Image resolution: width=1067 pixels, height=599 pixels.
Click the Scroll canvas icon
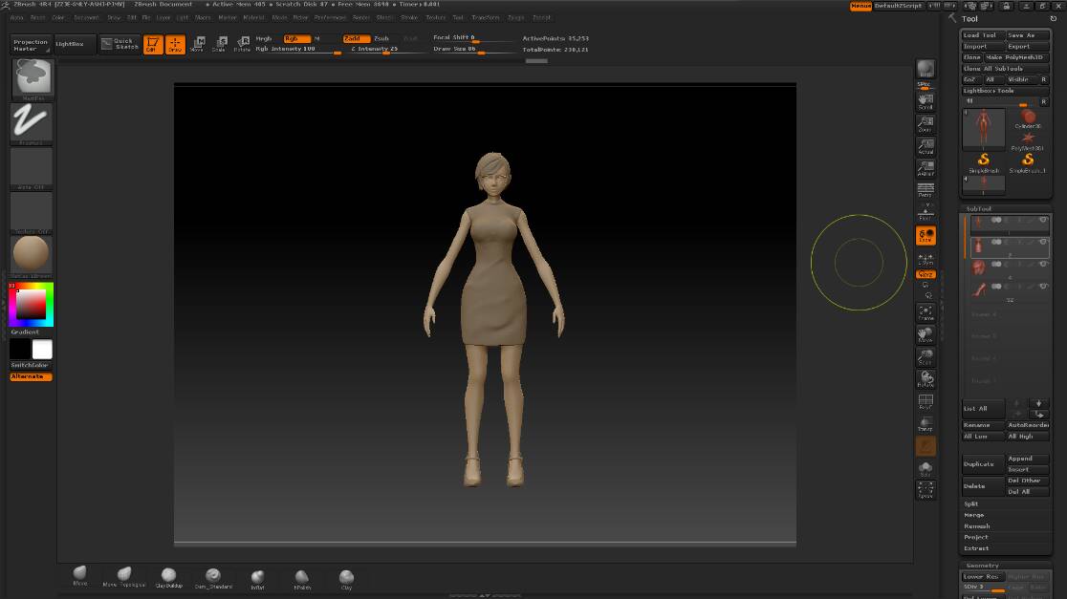tap(925, 100)
